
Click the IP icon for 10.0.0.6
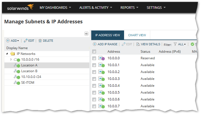tap(101, 100)
